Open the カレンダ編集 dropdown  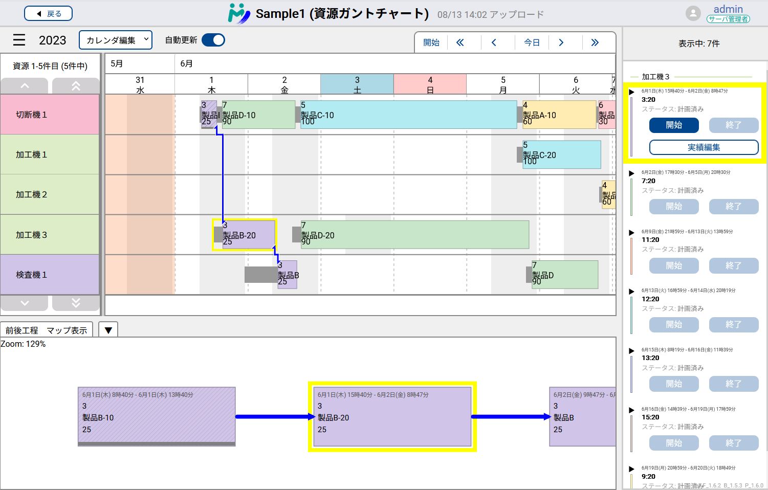tap(115, 39)
